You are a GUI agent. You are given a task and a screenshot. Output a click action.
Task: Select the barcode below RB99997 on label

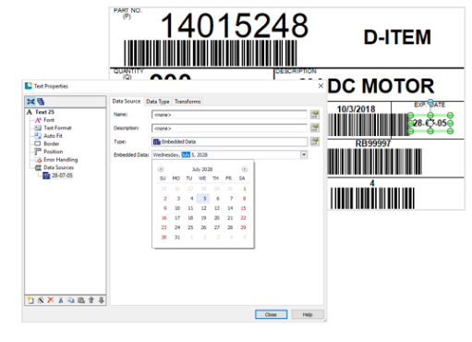coord(374,162)
